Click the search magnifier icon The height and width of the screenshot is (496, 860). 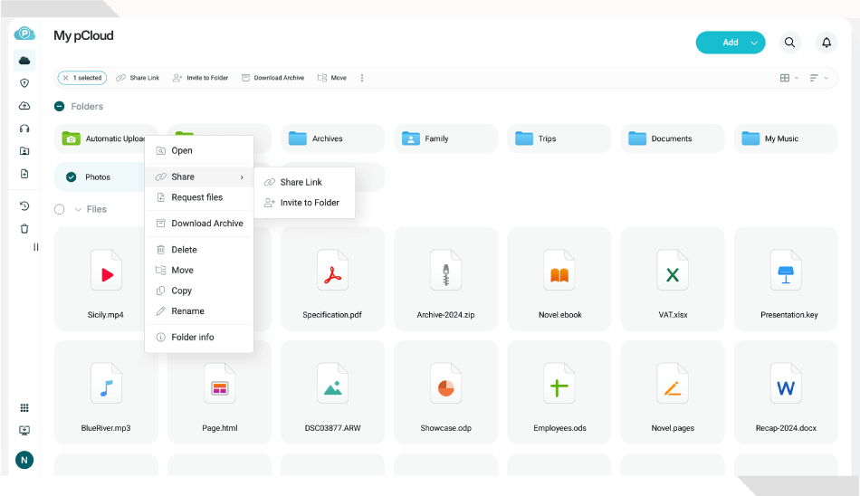click(789, 43)
